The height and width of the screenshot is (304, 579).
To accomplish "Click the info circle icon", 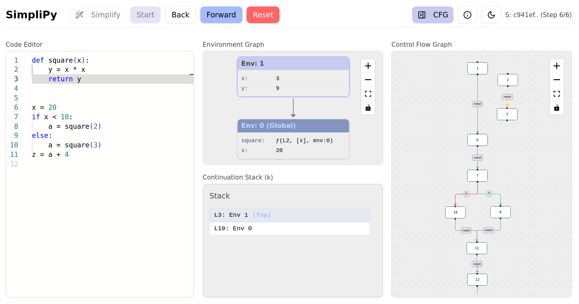I will coord(467,15).
